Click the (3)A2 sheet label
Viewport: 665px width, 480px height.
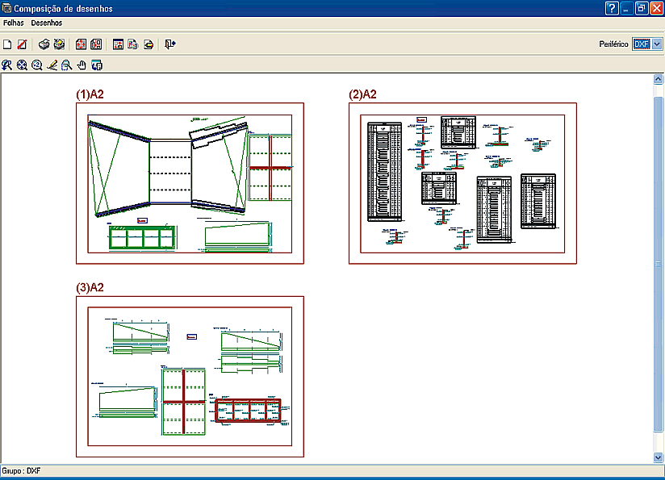coord(90,287)
